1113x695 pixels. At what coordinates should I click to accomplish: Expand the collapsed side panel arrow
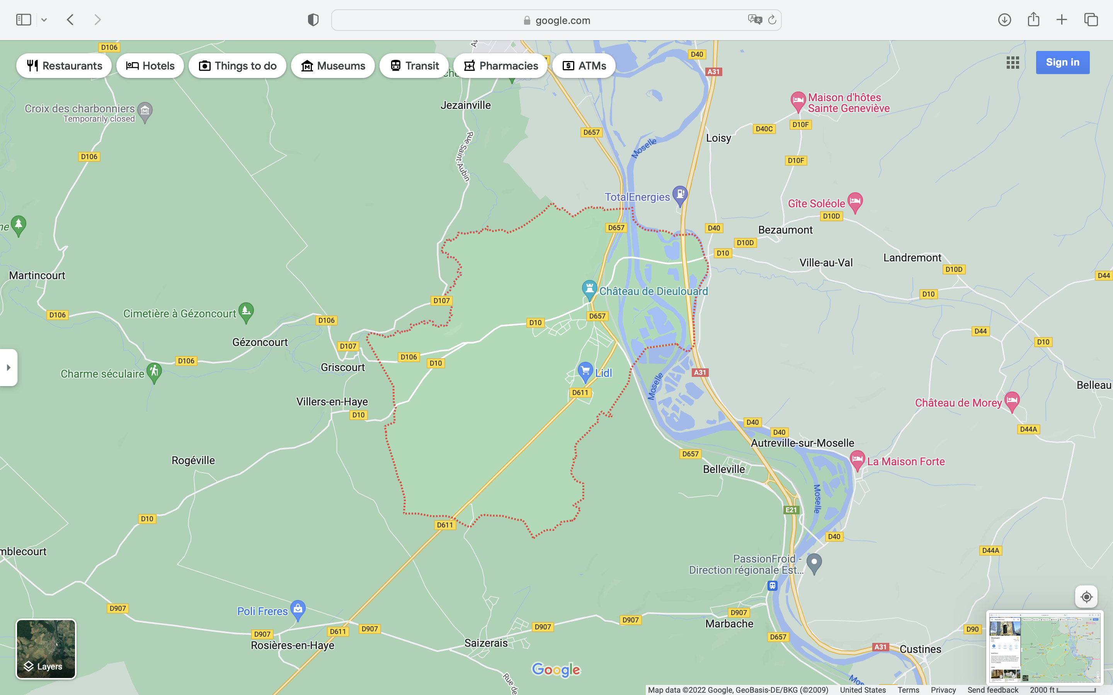pyautogui.click(x=8, y=367)
